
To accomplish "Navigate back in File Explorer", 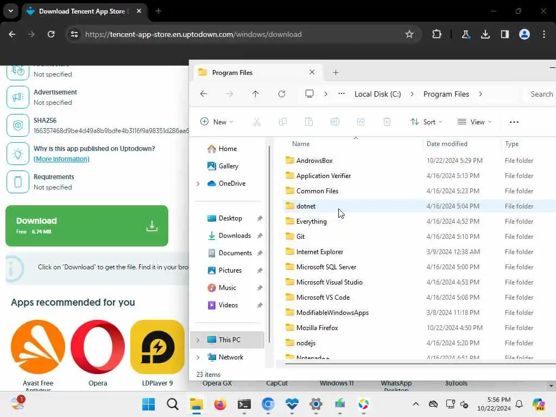I will tap(204, 94).
